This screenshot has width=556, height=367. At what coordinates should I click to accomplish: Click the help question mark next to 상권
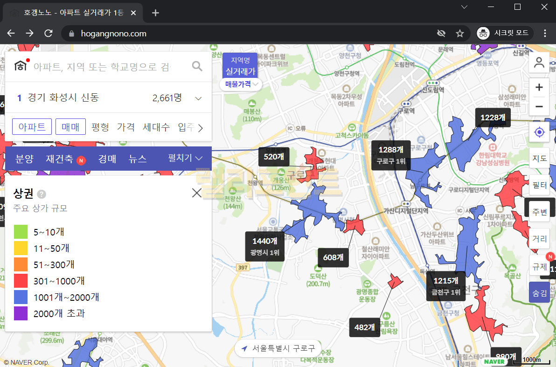(42, 194)
